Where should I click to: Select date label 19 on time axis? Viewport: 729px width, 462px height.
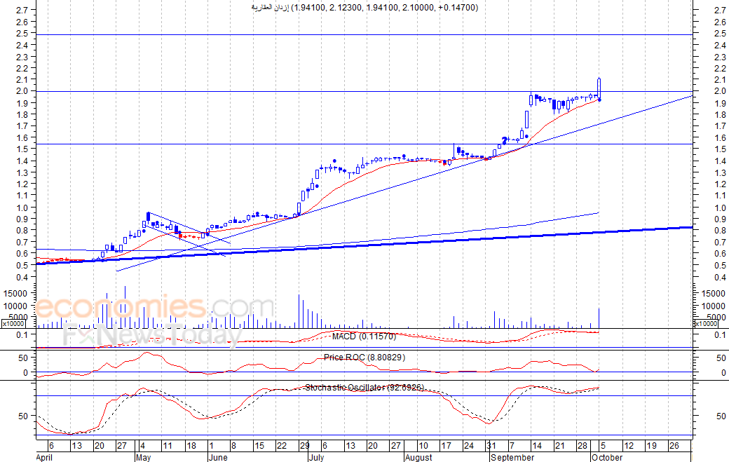(652, 446)
